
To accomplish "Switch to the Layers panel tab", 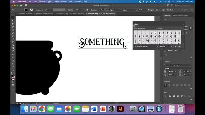I will pos(175,15).
